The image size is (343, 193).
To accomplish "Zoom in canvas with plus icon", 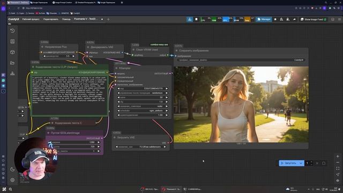I will [338, 156].
